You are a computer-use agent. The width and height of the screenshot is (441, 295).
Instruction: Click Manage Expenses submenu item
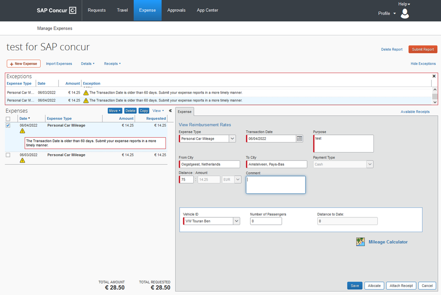pyautogui.click(x=55, y=28)
